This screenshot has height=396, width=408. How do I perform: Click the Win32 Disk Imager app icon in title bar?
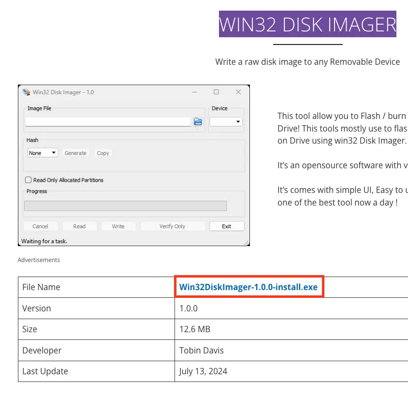coord(26,92)
